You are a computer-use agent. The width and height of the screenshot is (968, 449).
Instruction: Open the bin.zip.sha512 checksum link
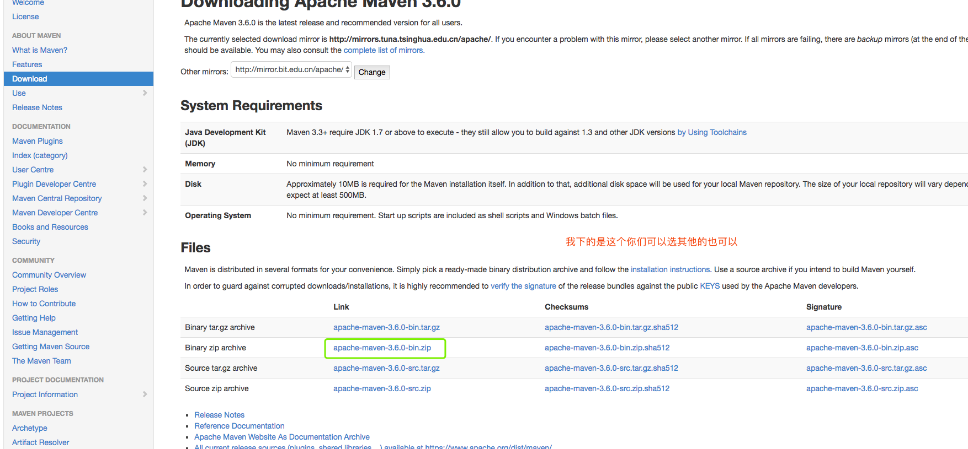coord(607,348)
